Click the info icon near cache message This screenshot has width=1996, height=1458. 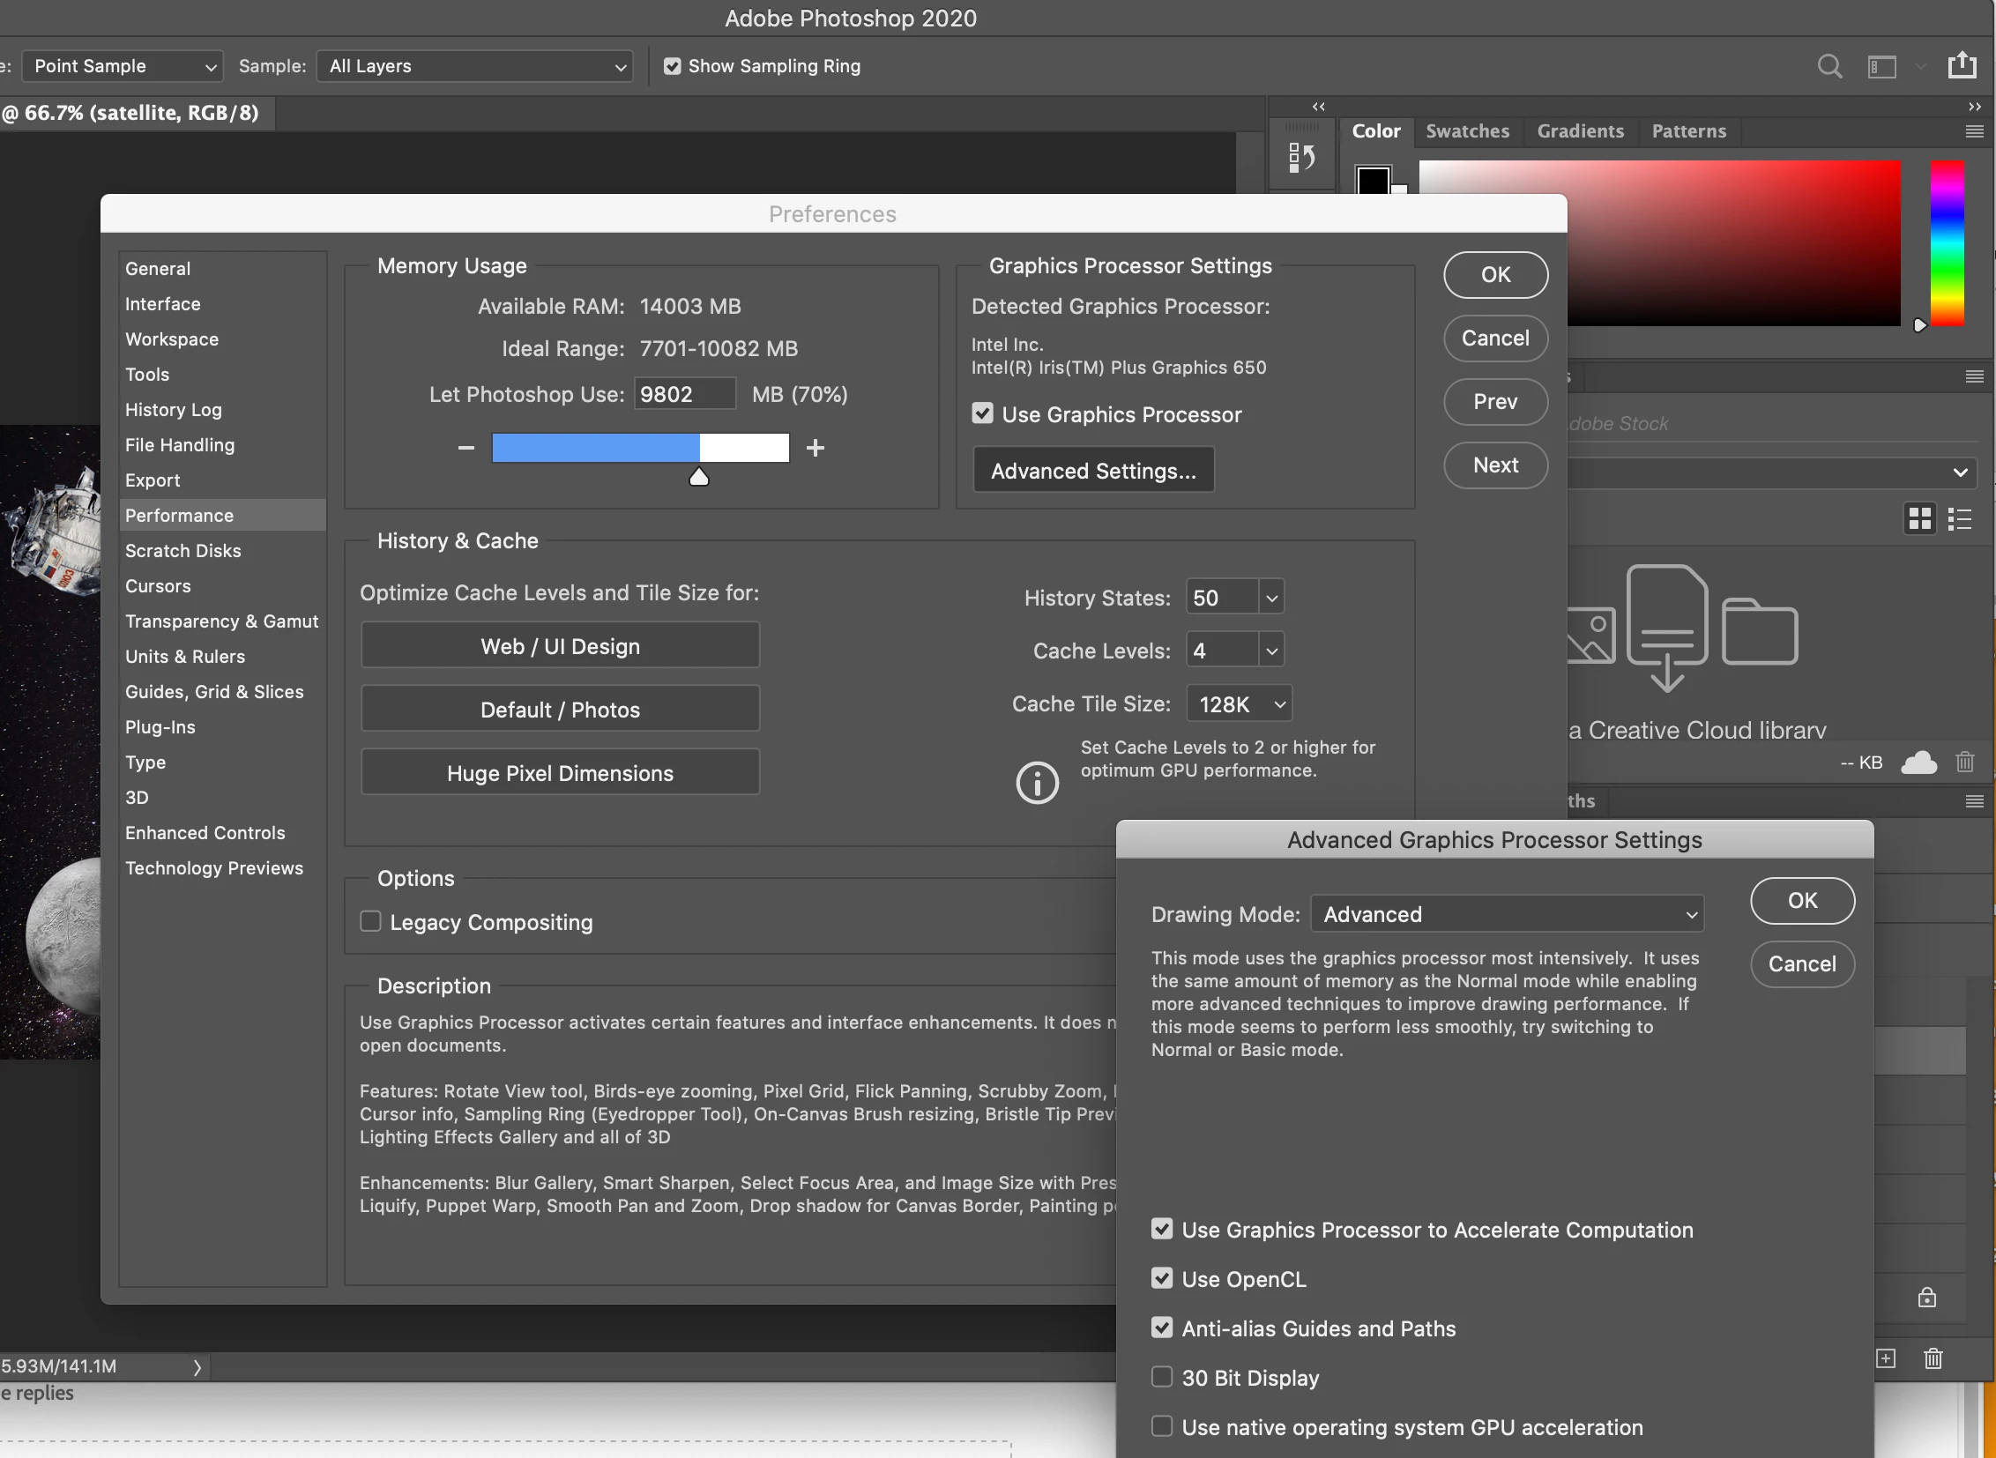1037,782
